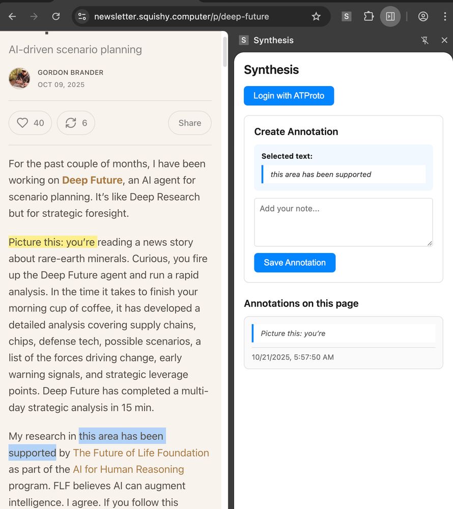Toggle the browser side panel button
The image size is (453, 509).
pyautogui.click(x=390, y=16)
